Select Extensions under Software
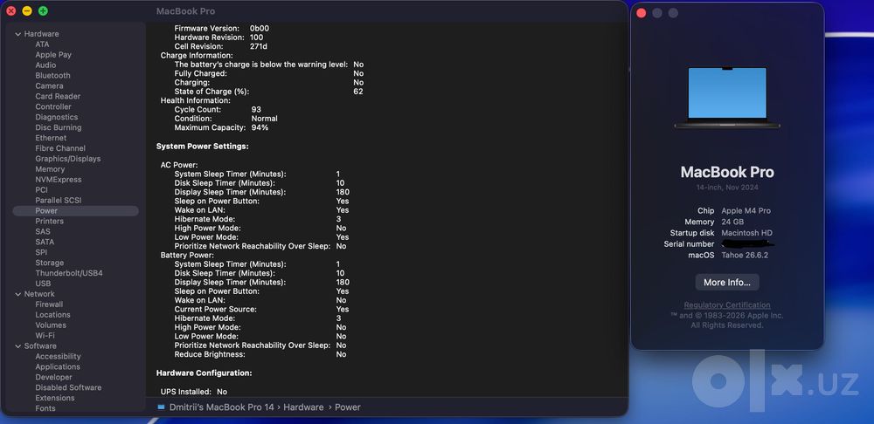 54,398
